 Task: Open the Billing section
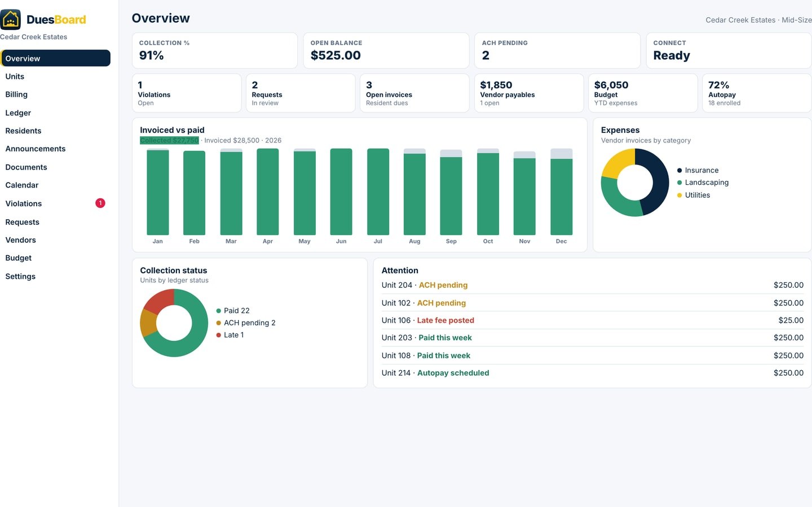click(55, 95)
